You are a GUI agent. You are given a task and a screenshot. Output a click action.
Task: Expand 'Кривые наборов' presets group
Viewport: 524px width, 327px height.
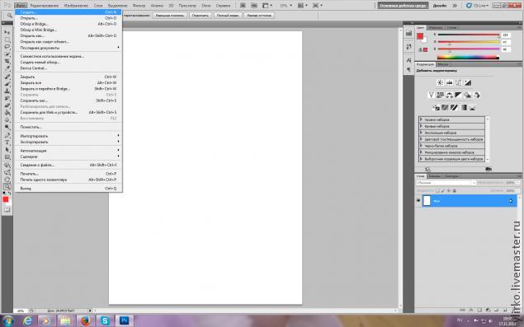[422, 126]
